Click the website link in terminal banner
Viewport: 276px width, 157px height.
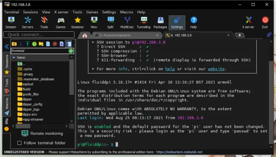coord(216,69)
